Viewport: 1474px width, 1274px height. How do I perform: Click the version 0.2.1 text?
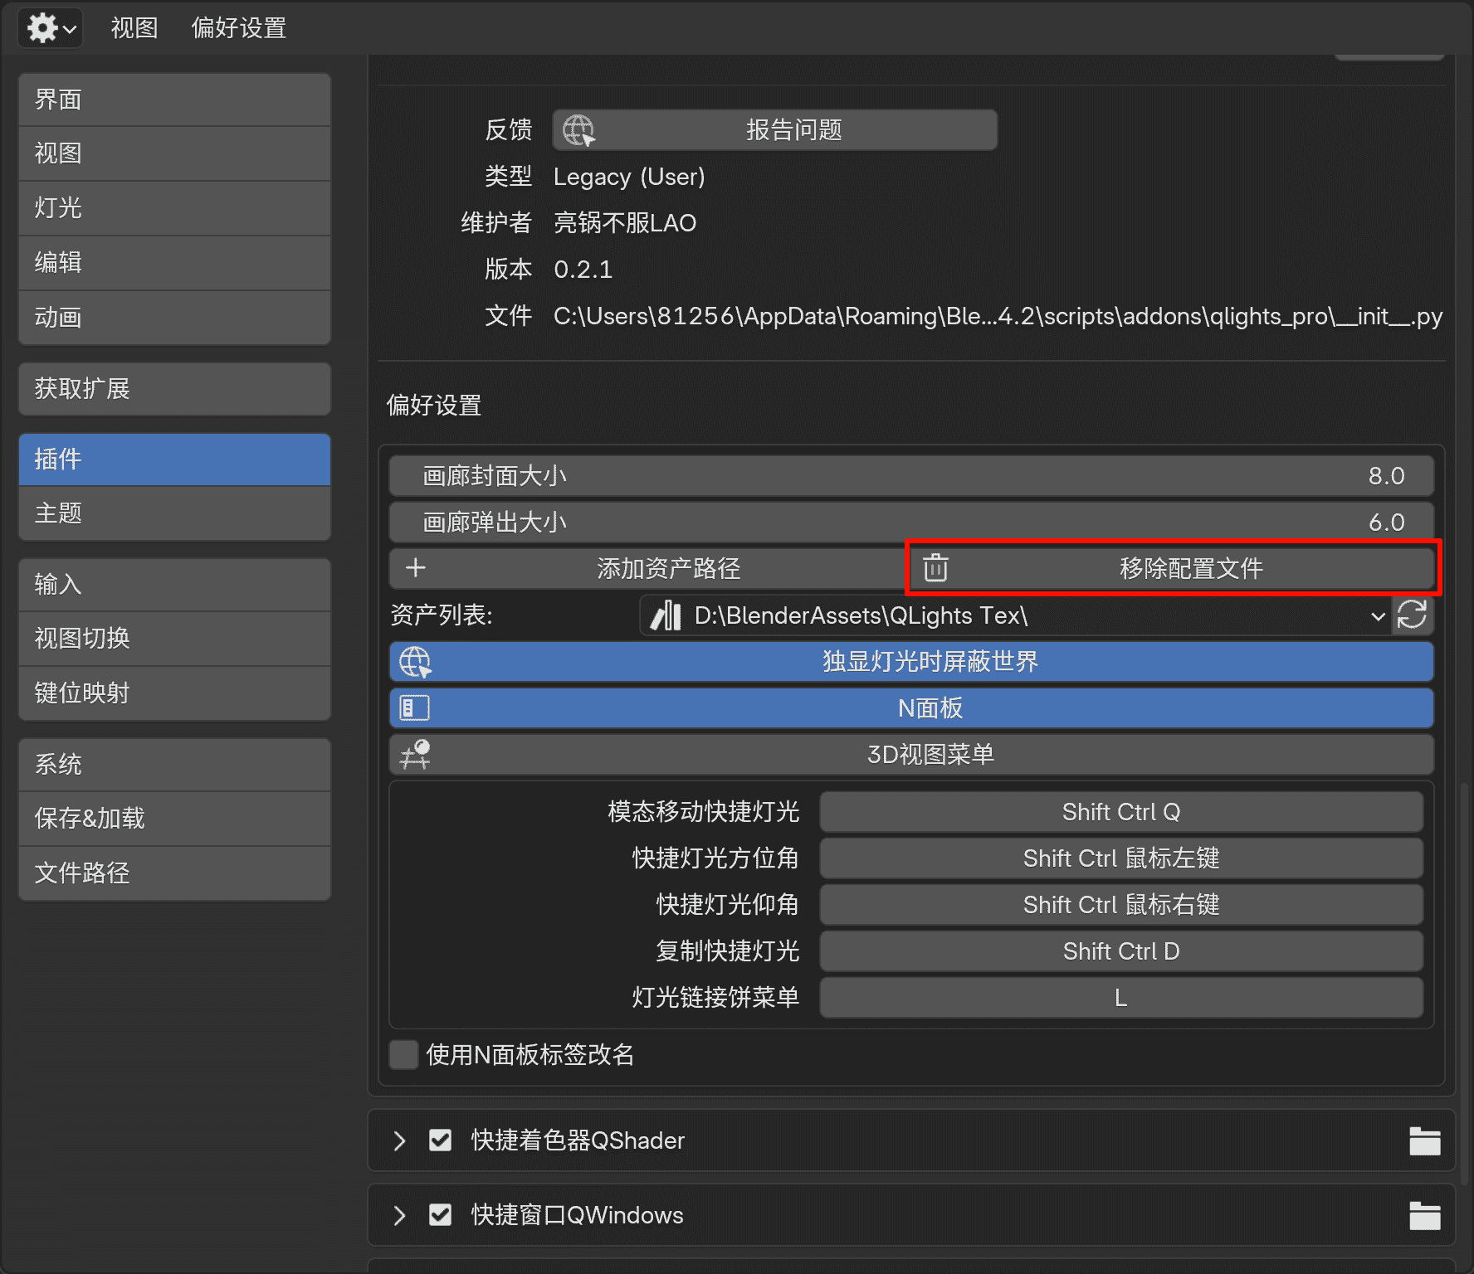pyautogui.click(x=583, y=270)
